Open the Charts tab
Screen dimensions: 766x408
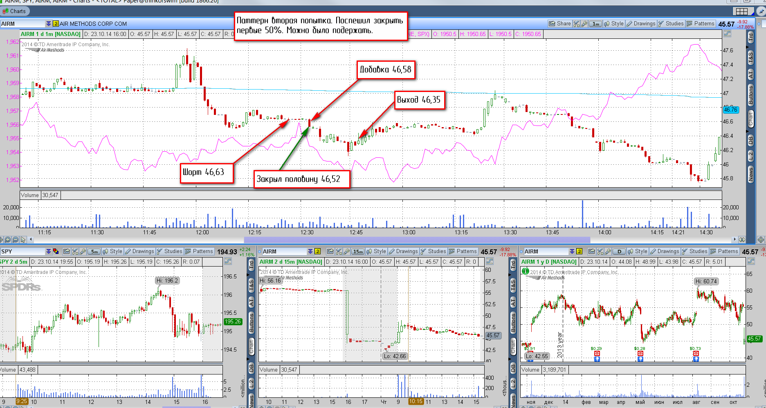[x=15, y=11]
